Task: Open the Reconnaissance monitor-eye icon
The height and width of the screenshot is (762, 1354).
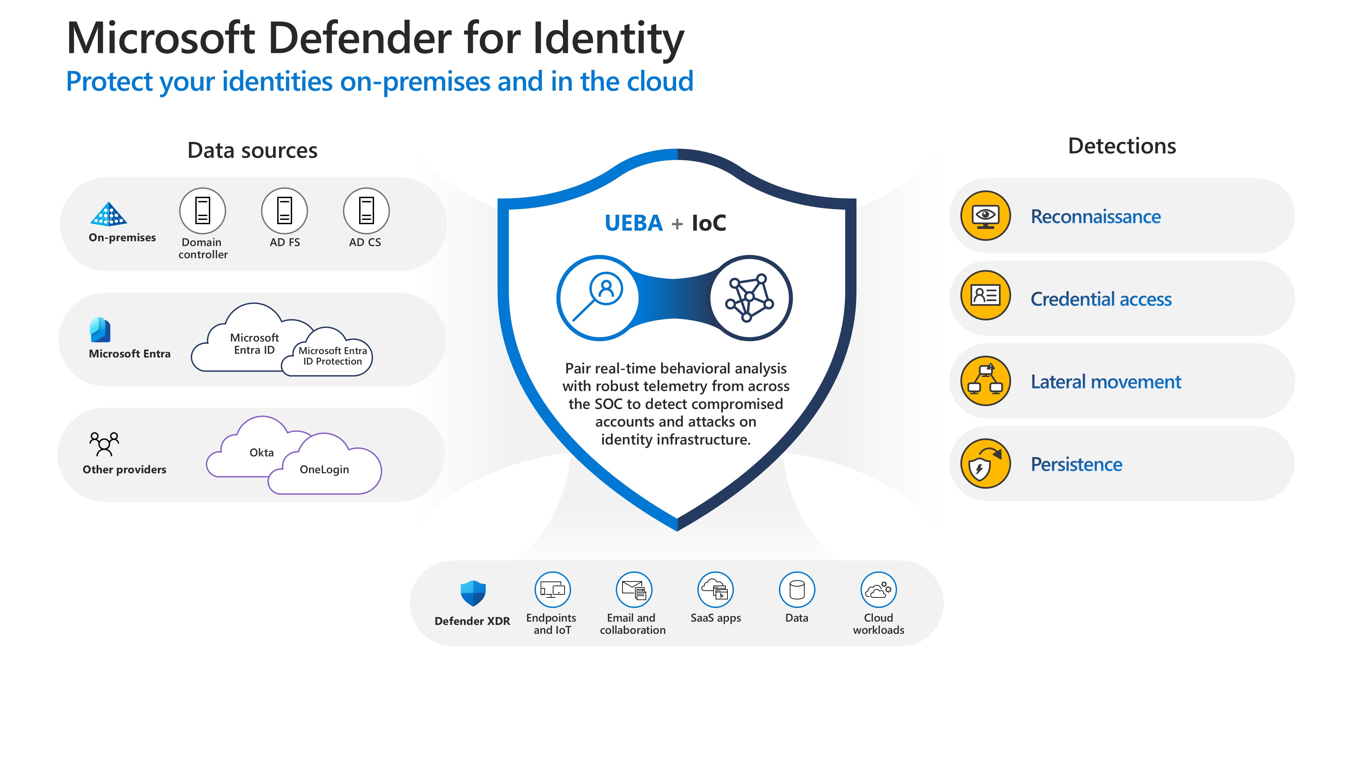Action: [985, 216]
